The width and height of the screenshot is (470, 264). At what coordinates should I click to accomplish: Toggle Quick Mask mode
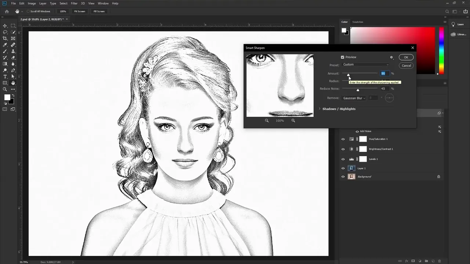pyautogui.click(x=5, y=109)
